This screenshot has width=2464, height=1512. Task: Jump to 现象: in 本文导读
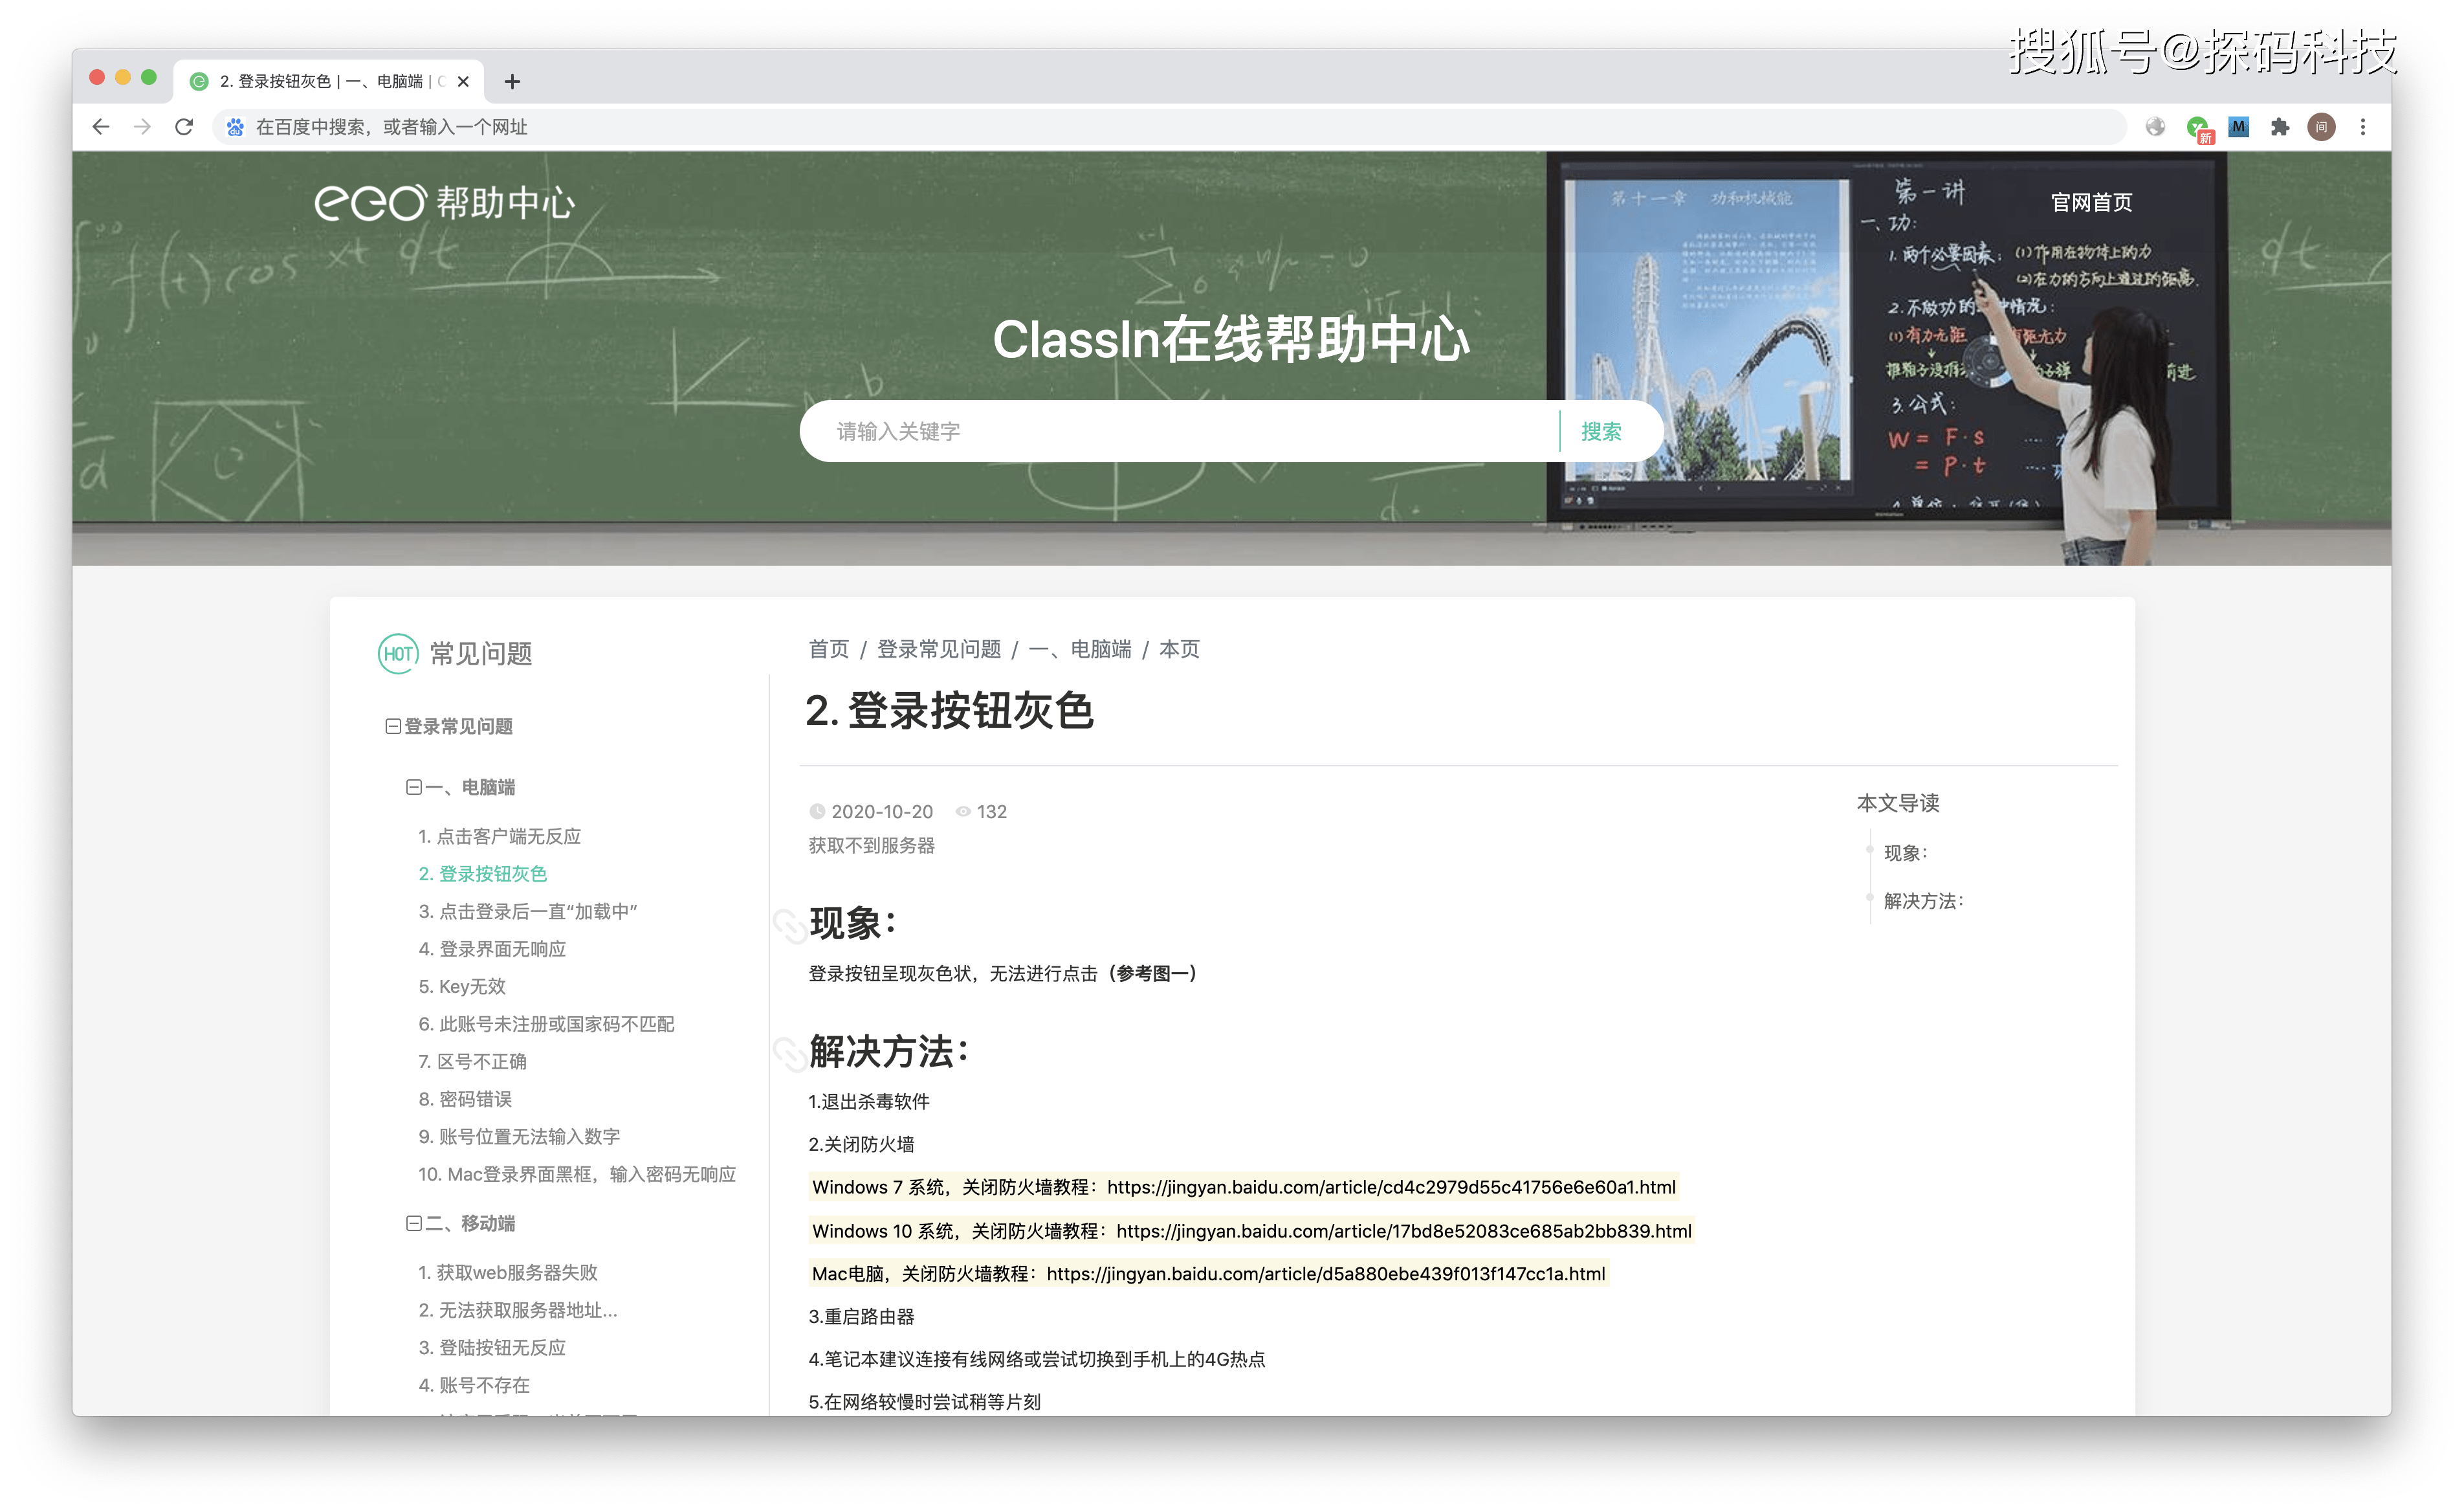click(x=1905, y=853)
